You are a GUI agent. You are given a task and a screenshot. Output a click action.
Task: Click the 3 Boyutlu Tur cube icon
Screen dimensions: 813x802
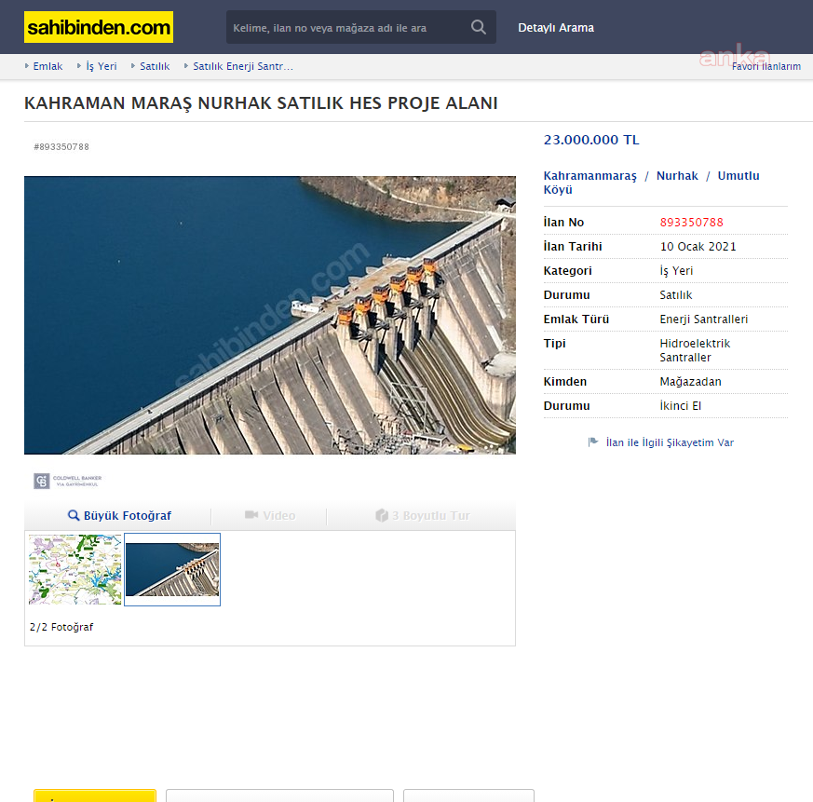(382, 516)
